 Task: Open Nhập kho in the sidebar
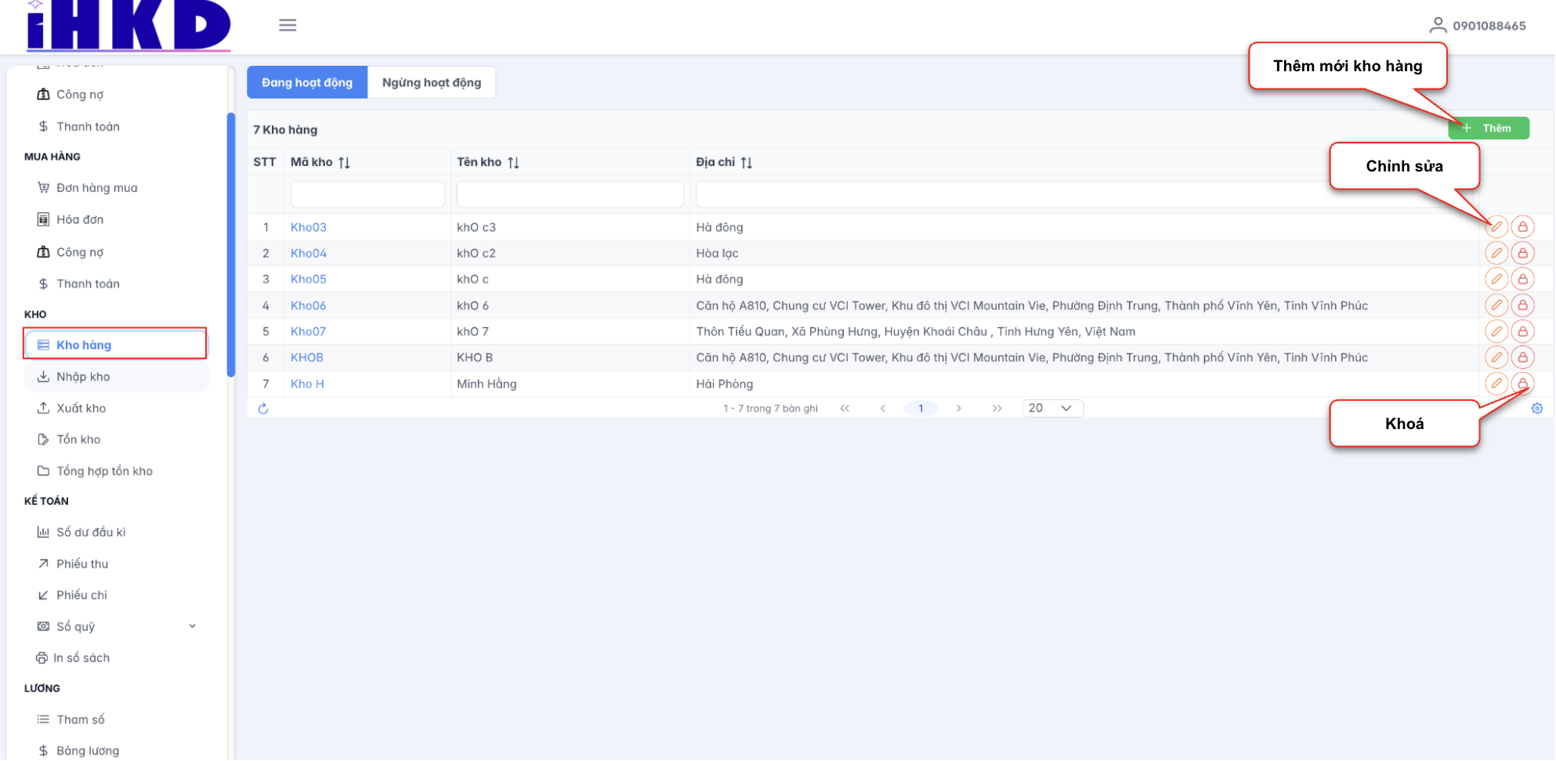click(x=83, y=377)
